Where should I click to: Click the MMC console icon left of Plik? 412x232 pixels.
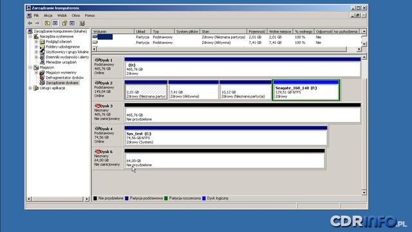[29, 15]
